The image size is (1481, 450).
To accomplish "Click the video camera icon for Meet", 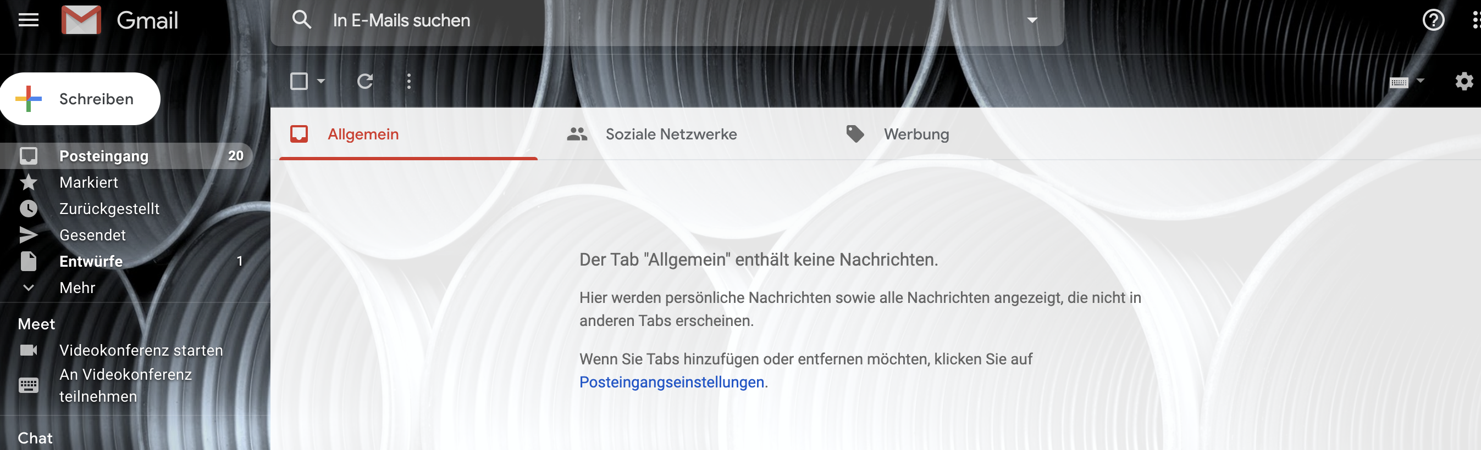I will (x=28, y=350).
